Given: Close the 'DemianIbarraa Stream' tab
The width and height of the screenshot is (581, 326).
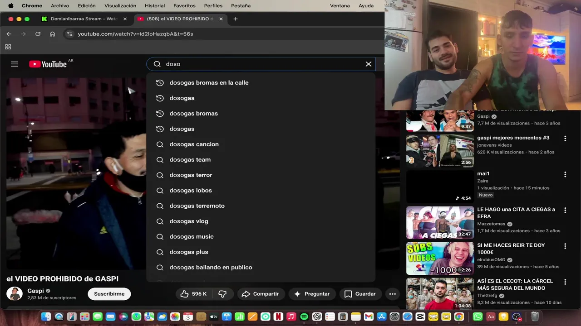Looking at the screenshot, I should pyautogui.click(x=125, y=19).
